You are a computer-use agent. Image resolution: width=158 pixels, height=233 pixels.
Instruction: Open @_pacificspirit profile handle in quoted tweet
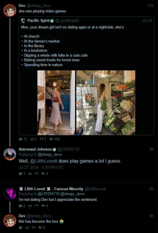point(67,21)
